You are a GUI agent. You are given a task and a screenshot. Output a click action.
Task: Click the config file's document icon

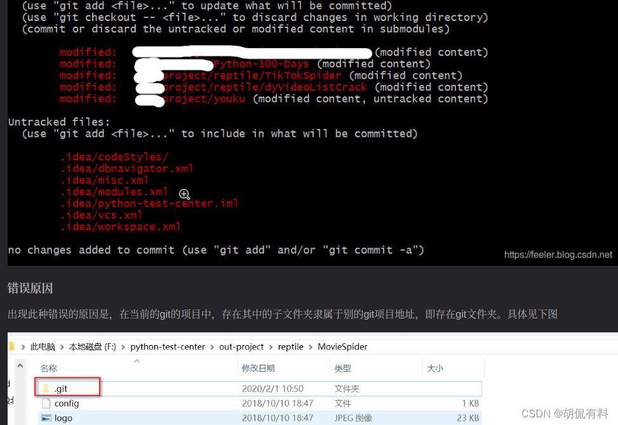click(46, 403)
